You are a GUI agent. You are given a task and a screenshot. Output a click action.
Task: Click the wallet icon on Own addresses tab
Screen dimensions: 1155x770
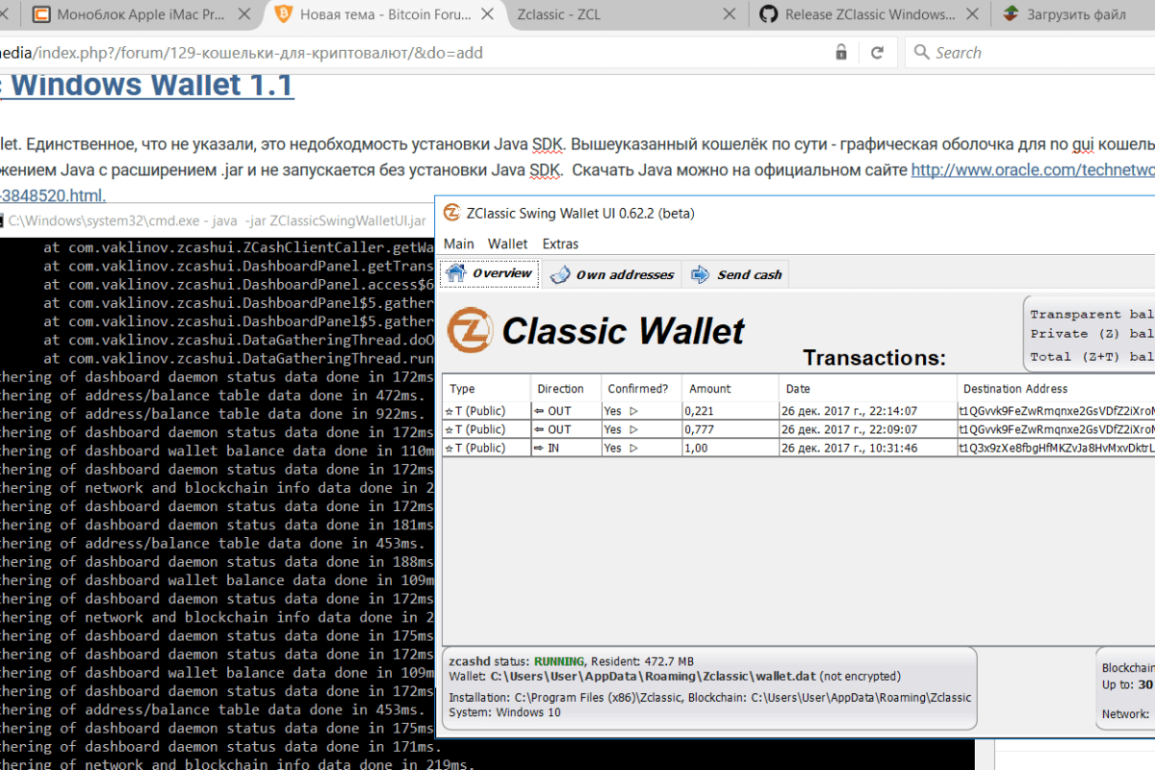click(560, 275)
